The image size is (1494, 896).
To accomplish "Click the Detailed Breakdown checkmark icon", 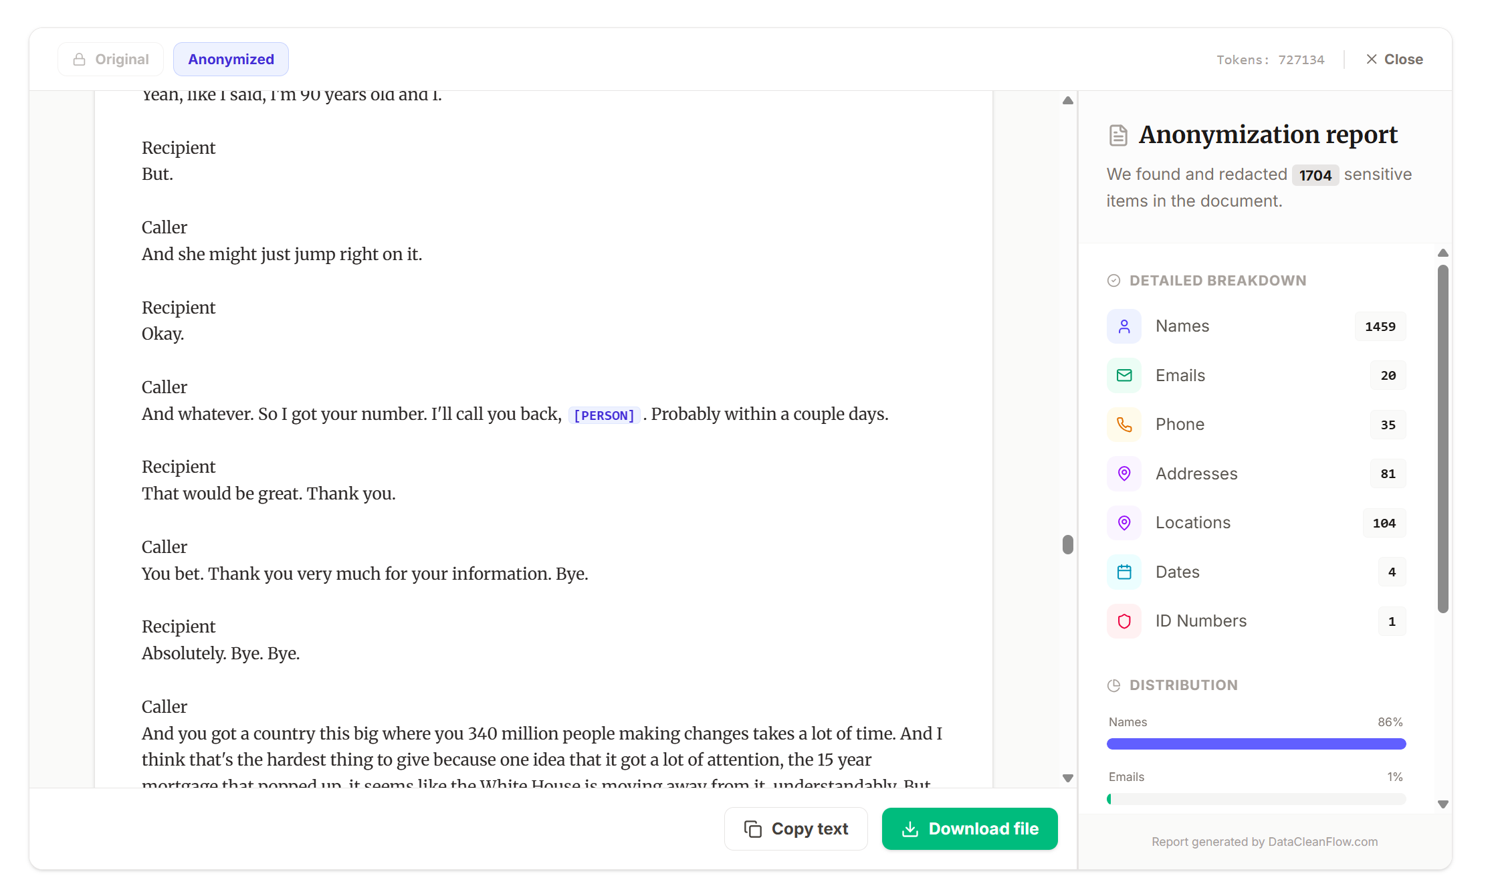I will tap(1113, 280).
